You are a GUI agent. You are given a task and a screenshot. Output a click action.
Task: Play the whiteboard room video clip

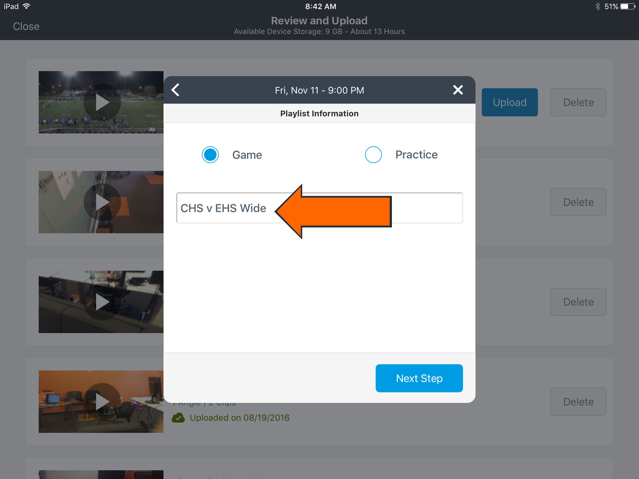(102, 202)
